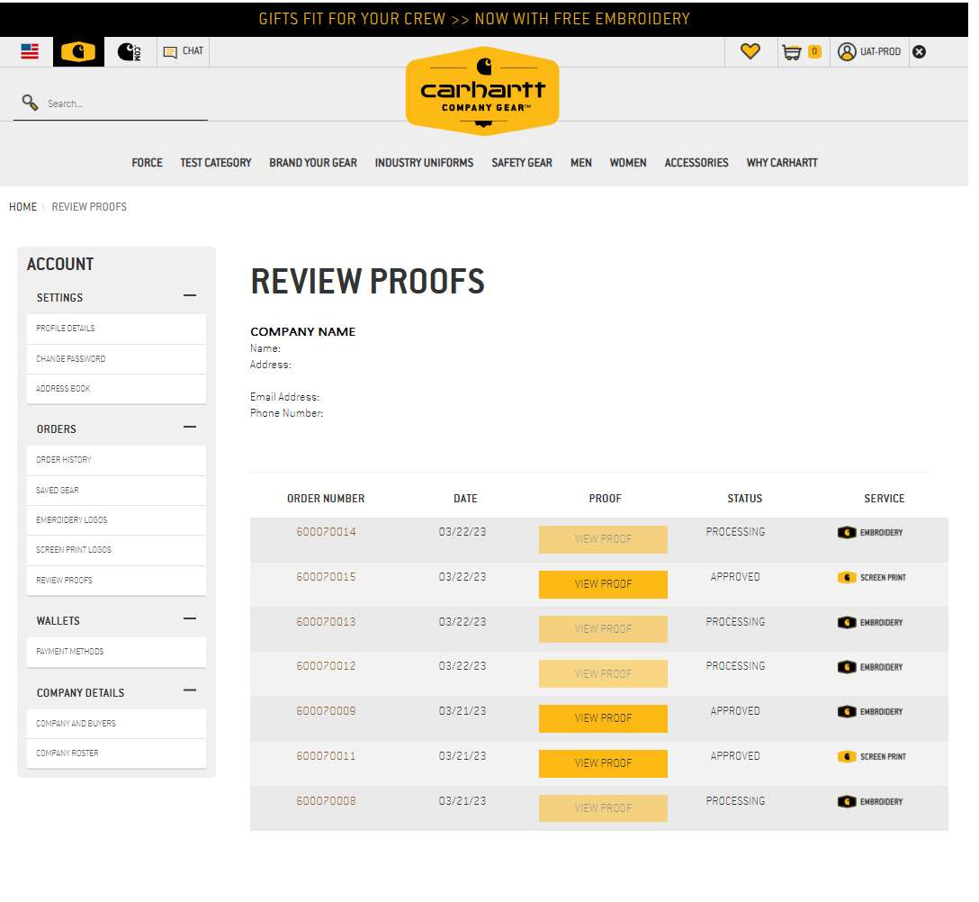979x902 pixels.
Task: Click the sign-out X icon beside UAT-PROD
Action: 919,52
